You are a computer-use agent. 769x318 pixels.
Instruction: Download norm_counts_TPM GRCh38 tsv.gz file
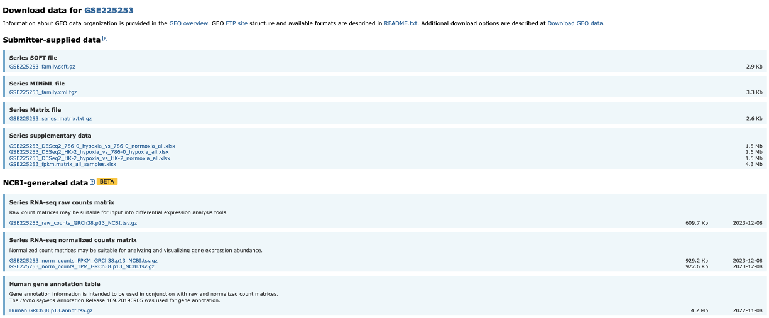pyautogui.click(x=82, y=266)
